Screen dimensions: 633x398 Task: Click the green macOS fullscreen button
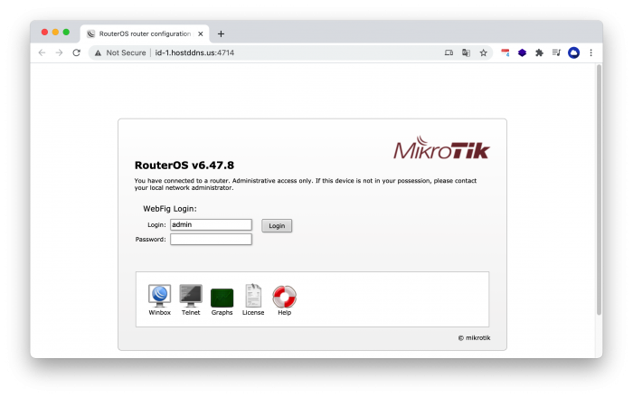pos(66,32)
